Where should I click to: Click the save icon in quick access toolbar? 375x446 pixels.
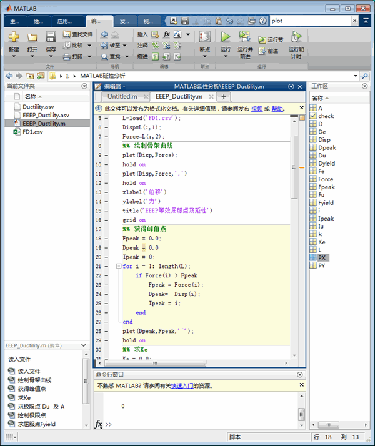185,21
